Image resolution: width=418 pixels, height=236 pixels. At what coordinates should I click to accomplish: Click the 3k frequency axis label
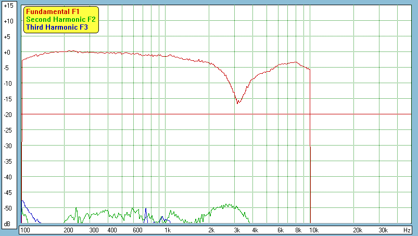click(x=237, y=230)
